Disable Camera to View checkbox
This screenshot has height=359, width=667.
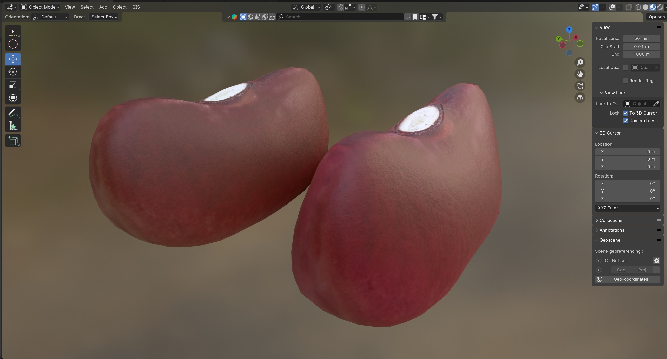tap(625, 121)
